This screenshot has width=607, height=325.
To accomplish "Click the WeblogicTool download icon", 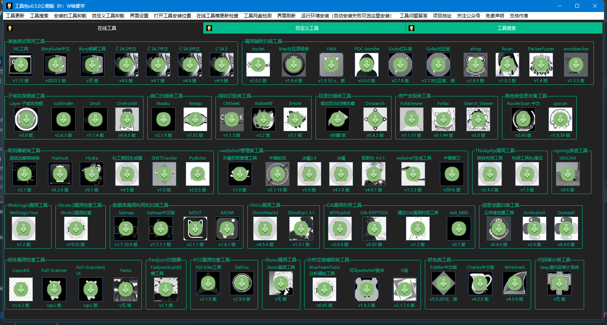I will point(24,229).
